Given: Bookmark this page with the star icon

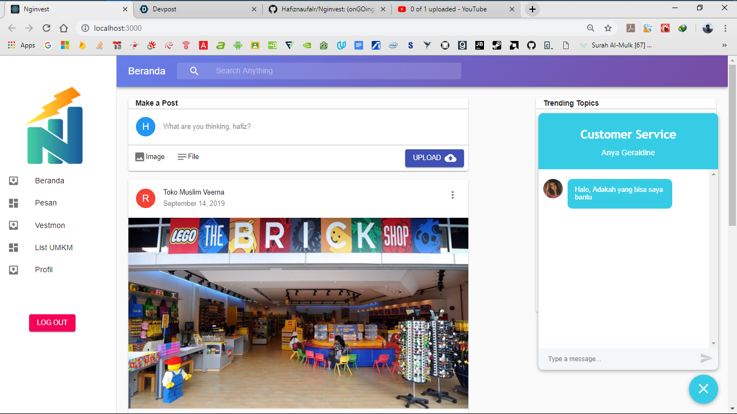Looking at the screenshot, I should pyautogui.click(x=608, y=28).
